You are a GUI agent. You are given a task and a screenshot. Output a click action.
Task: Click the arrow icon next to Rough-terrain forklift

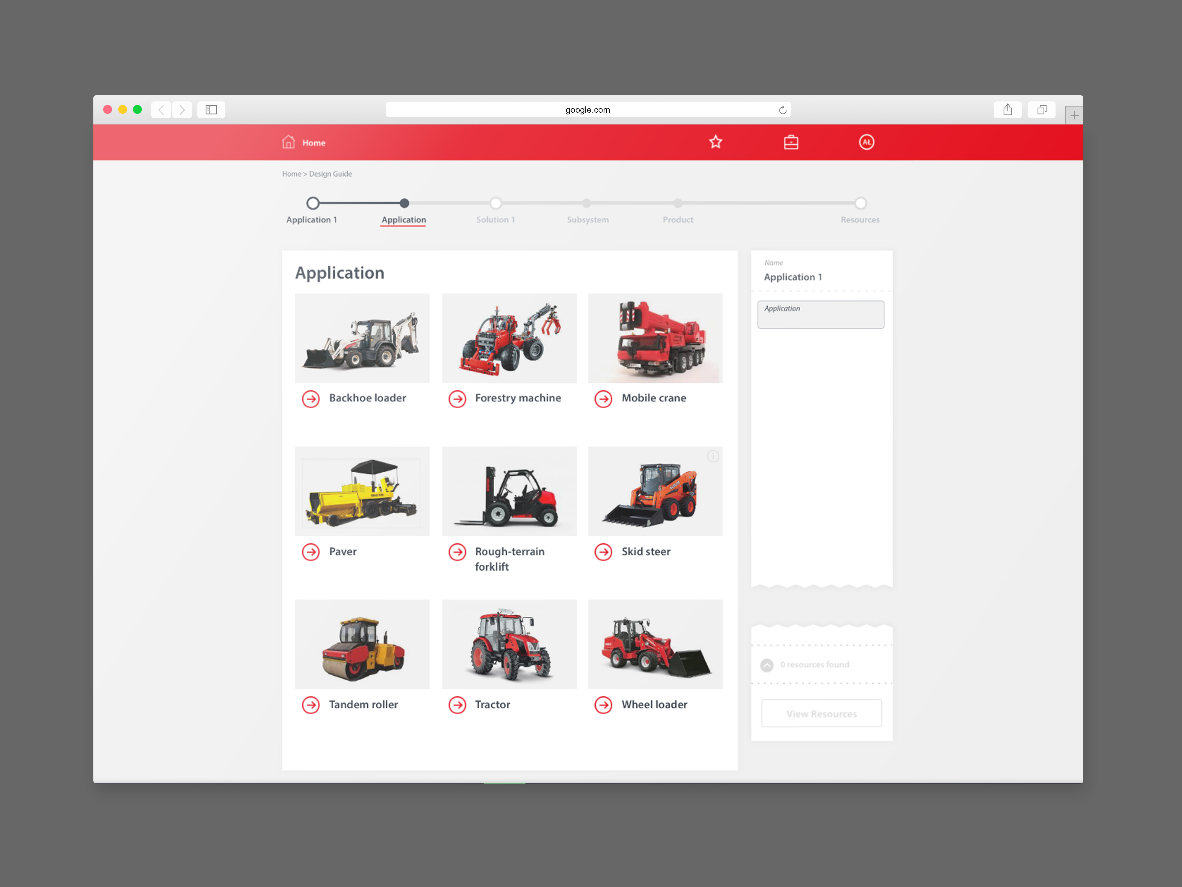(457, 552)
